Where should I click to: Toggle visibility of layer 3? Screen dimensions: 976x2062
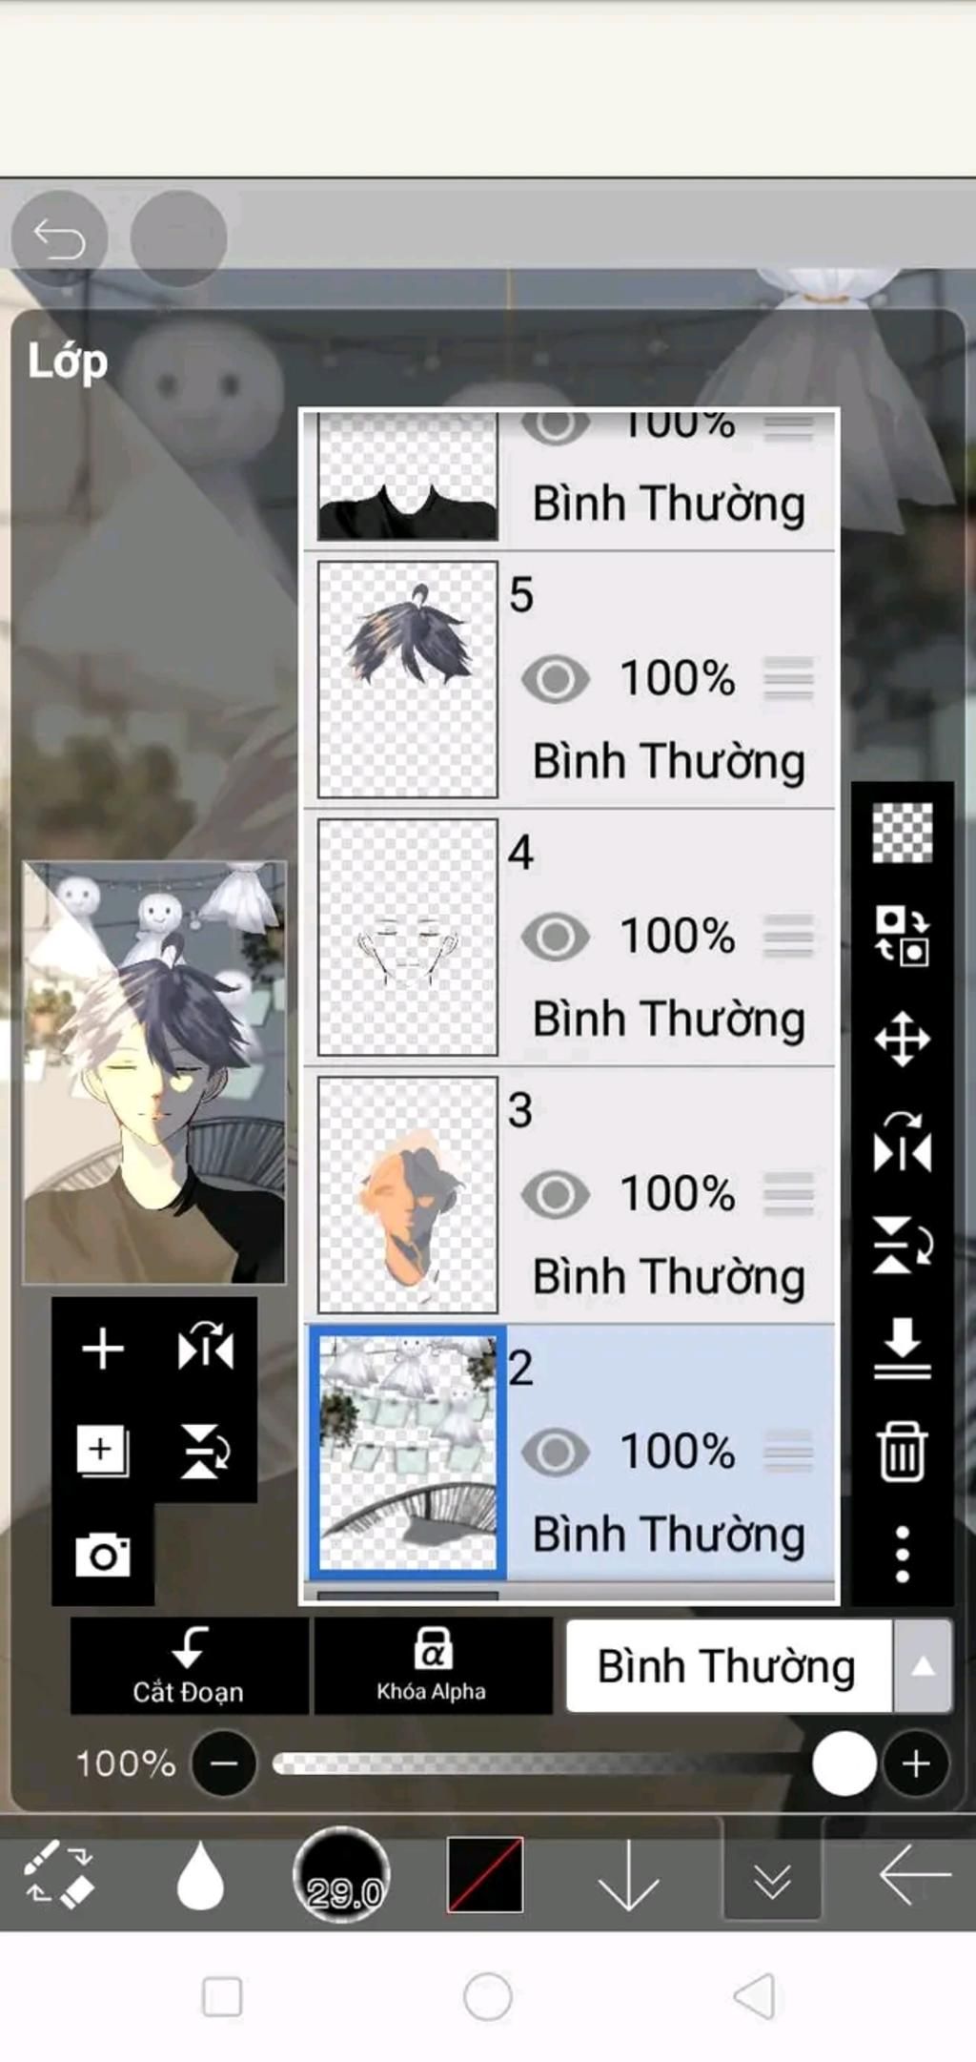(556, 1194)
